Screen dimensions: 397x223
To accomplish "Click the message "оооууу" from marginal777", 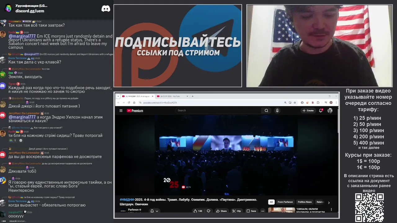I will pyautogui.click(x=16, y=216).
